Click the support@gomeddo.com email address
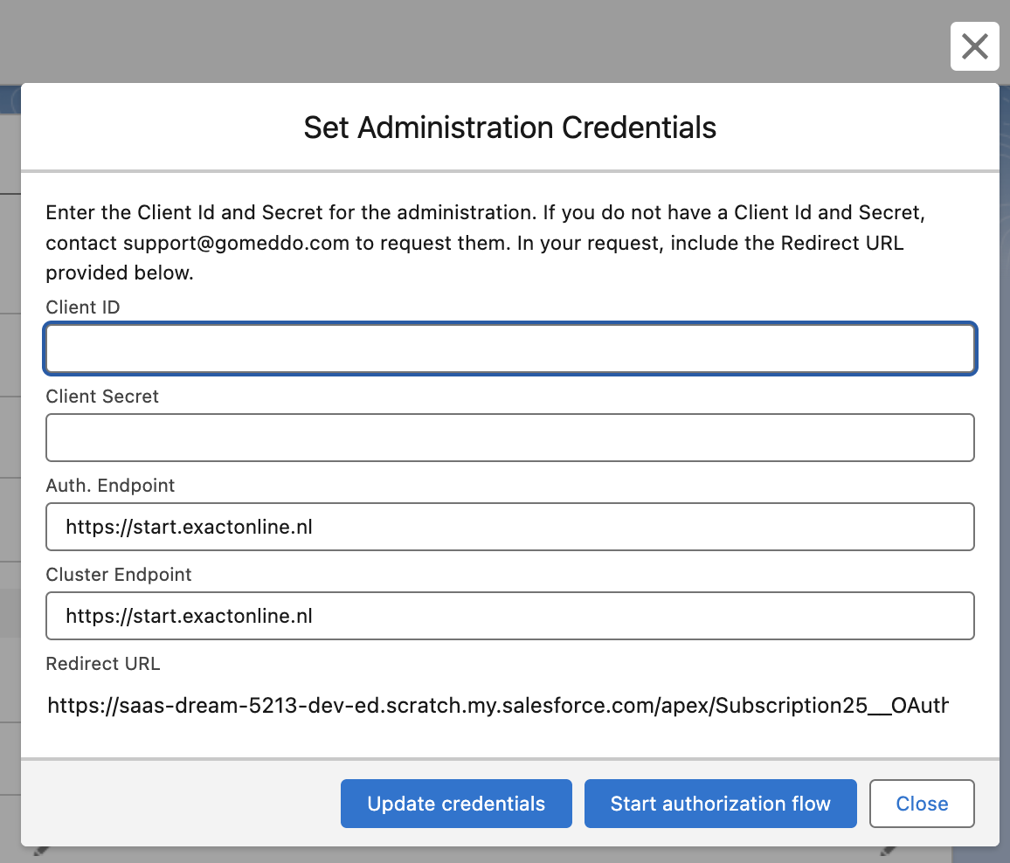 [236, 243]
